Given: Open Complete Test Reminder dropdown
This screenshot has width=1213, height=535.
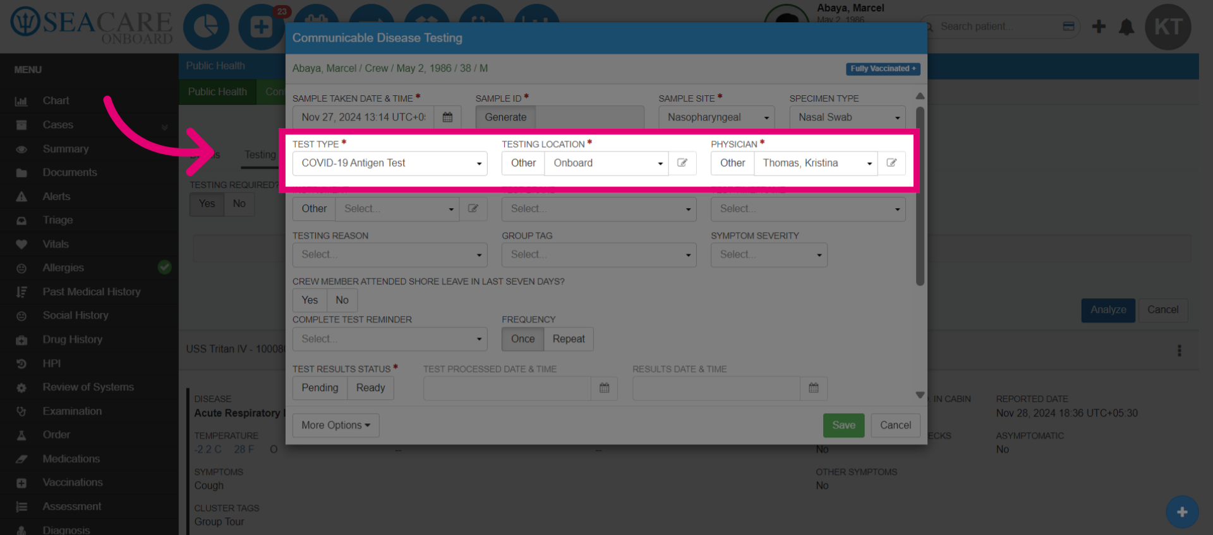Looking at the screenshot, I should click(390, 339).
